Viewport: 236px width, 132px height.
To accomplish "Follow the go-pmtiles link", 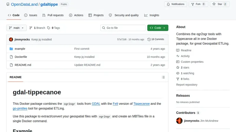I will tap(20, 108).
